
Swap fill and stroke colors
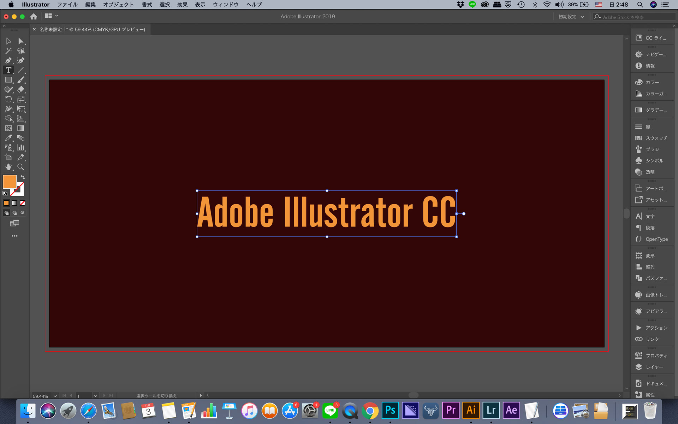(x=23, y=177)
